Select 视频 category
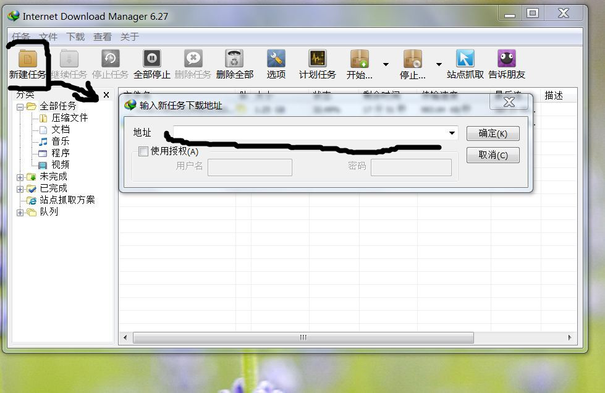 click(x=61, y=165)
